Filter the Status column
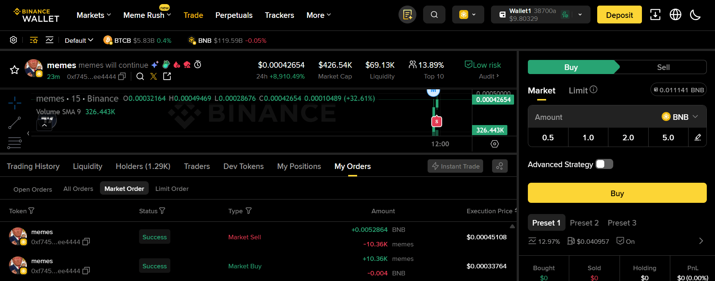This screenshot has width=715, height=281. pos(162,211)
